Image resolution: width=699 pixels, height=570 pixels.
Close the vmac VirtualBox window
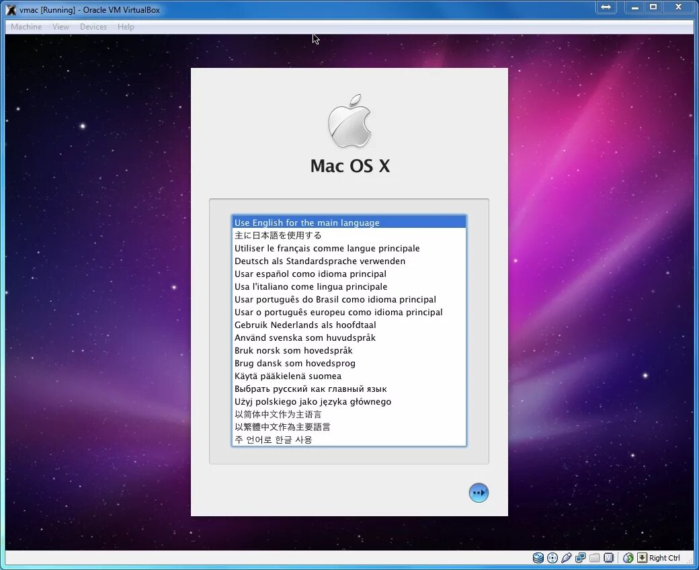point(678,7)
